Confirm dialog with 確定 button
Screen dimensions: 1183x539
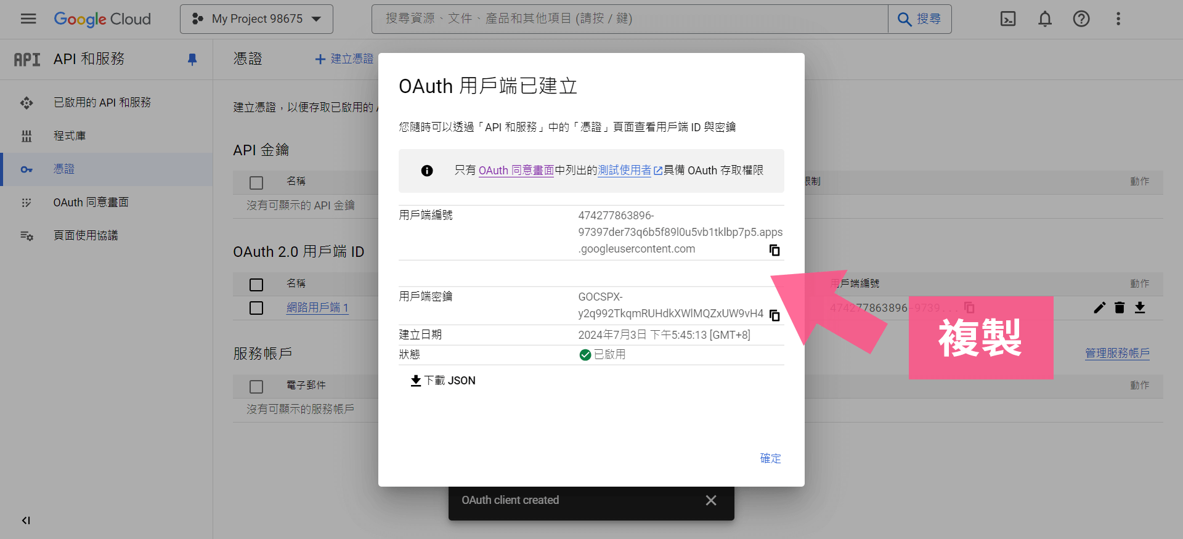pyautogui.click(x=770, y=458)
